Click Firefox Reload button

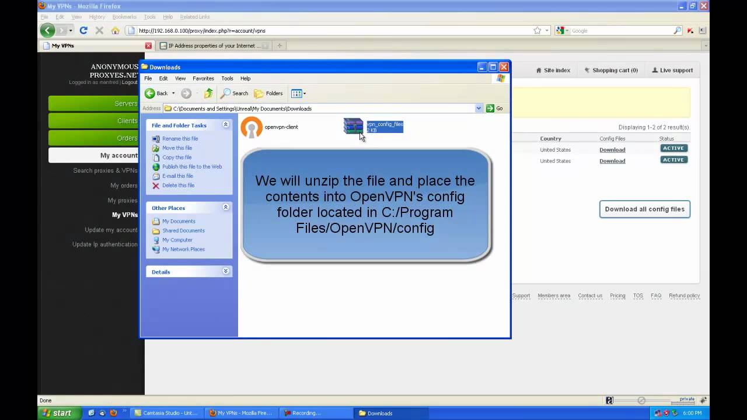point(83,30)
